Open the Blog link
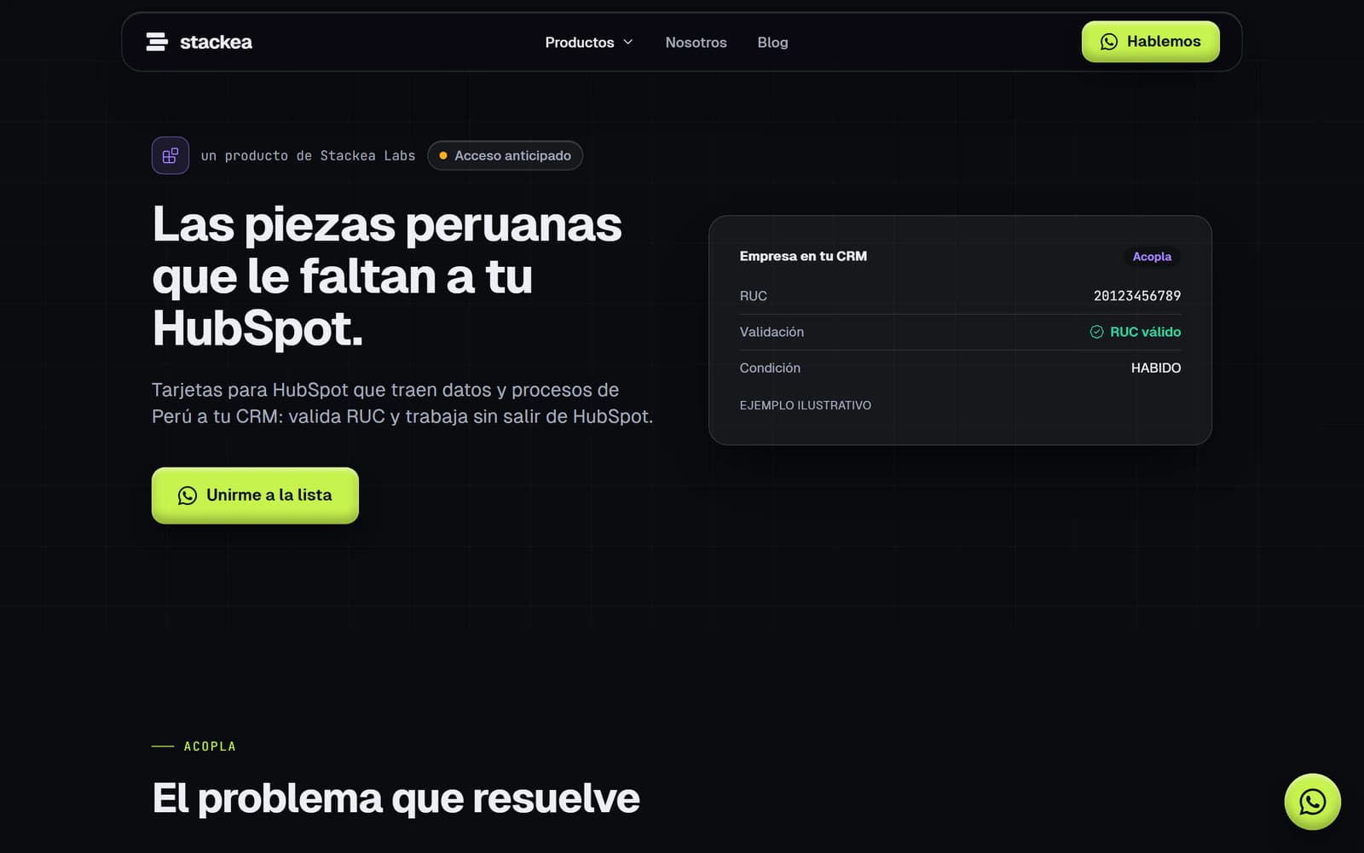The width and height of the screenshot is (1364, 853). [x=772, y=42]
